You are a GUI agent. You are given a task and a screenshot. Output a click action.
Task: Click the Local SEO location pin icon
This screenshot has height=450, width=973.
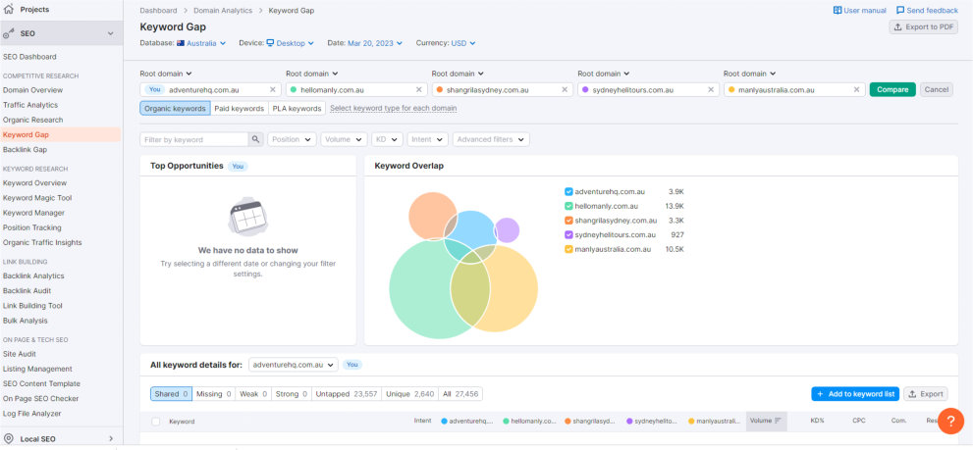[x=9, y=439]
